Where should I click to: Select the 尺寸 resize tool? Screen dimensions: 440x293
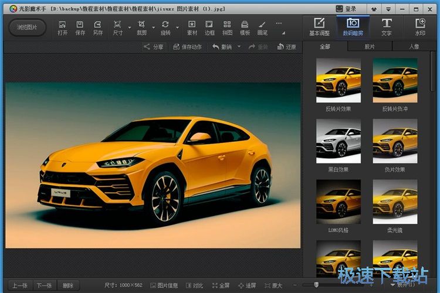117,28
